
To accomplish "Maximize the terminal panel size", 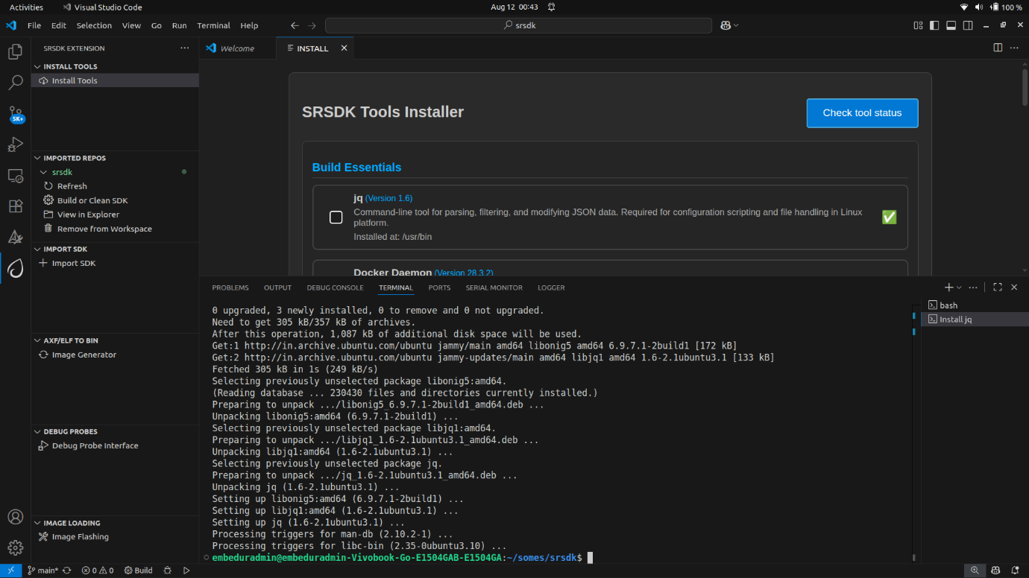I will pos(998,288).
